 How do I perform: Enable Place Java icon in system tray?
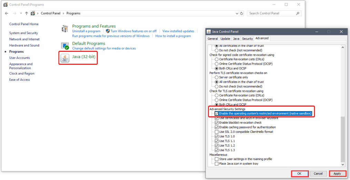point(217,164)
